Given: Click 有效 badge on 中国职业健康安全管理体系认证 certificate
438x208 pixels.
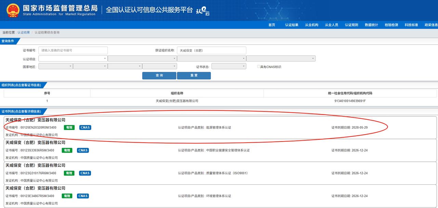Looking at the screenshot, I should (x=67, y=150).
